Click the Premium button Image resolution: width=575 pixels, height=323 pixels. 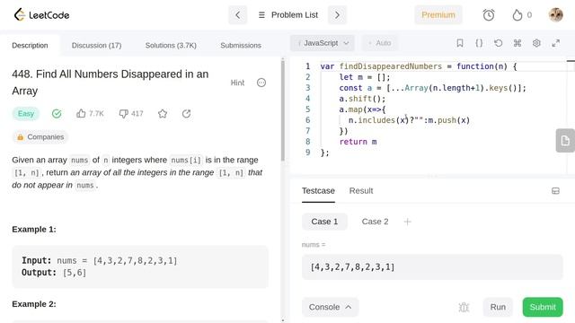click(438, 15)
